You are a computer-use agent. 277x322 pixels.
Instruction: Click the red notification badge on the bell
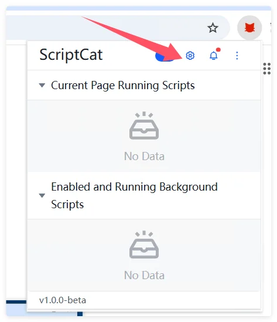click(x=218, y=50)
